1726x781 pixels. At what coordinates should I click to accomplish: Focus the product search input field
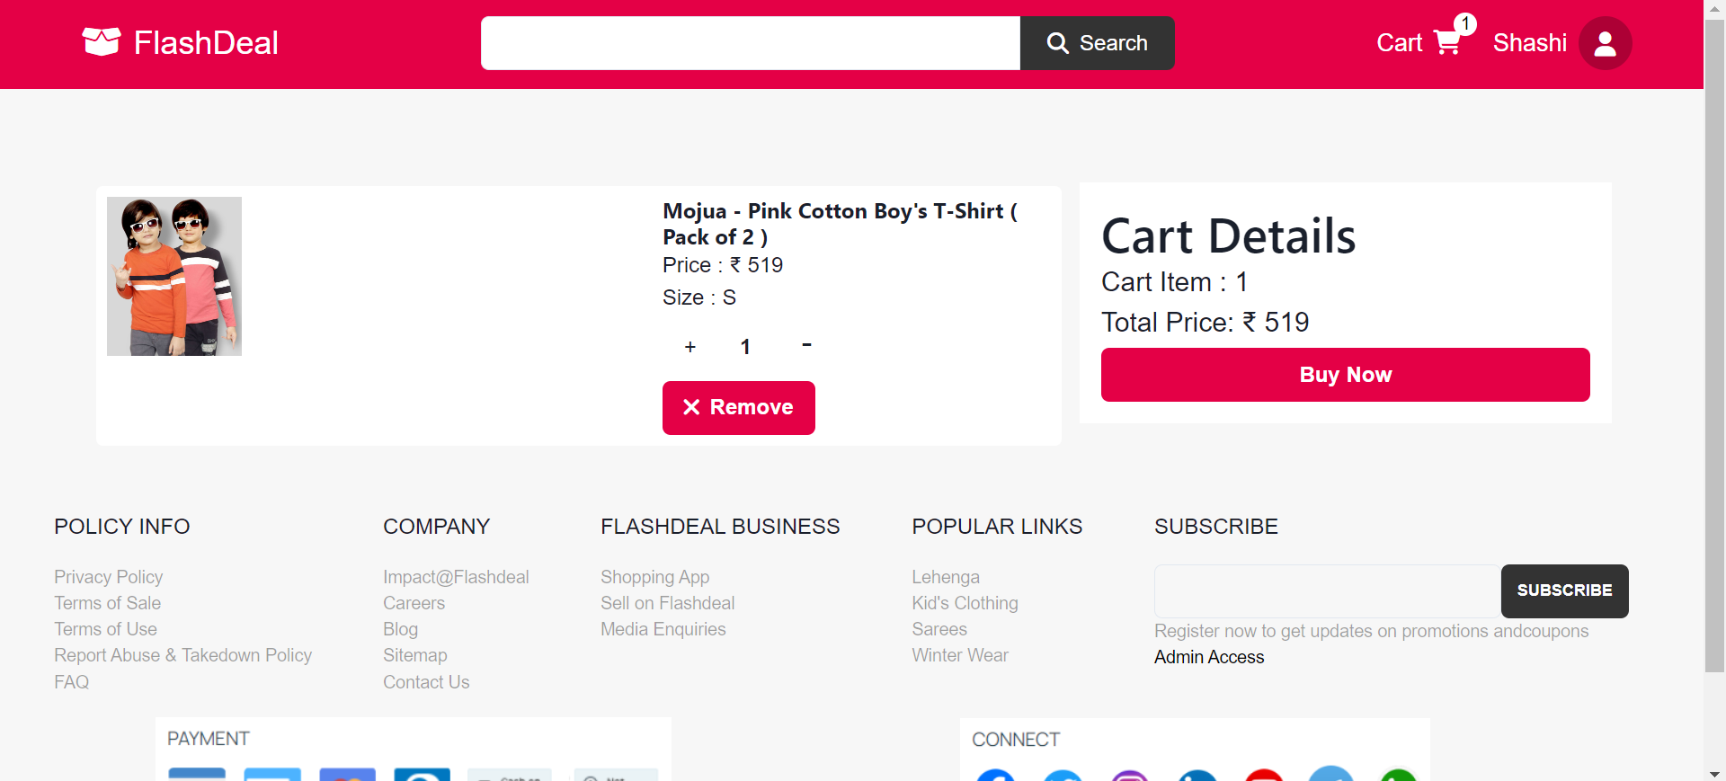pos(751,43)
